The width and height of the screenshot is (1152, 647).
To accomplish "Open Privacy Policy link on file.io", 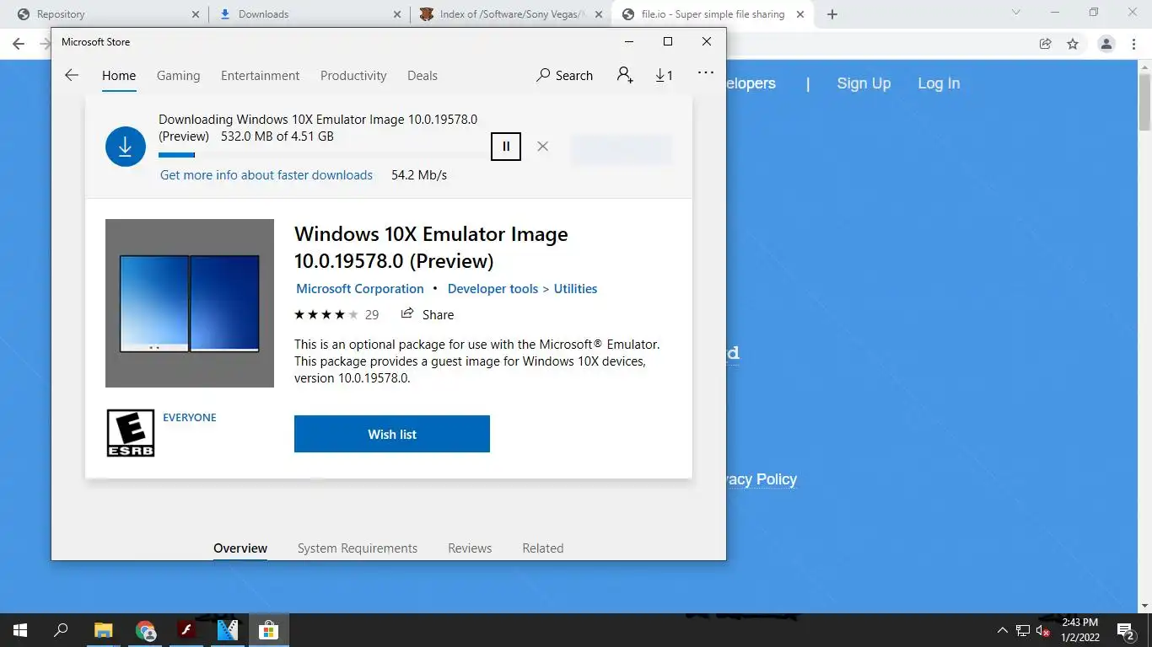I will [762, 479].
